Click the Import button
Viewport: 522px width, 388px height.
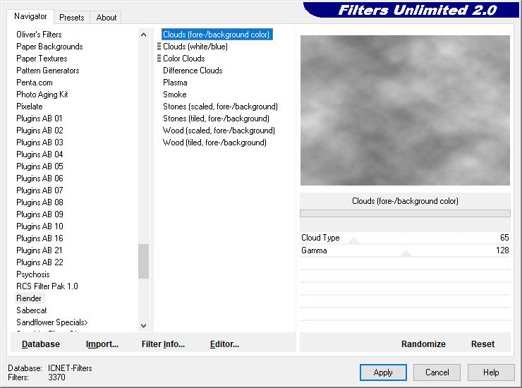click(102, 344)
